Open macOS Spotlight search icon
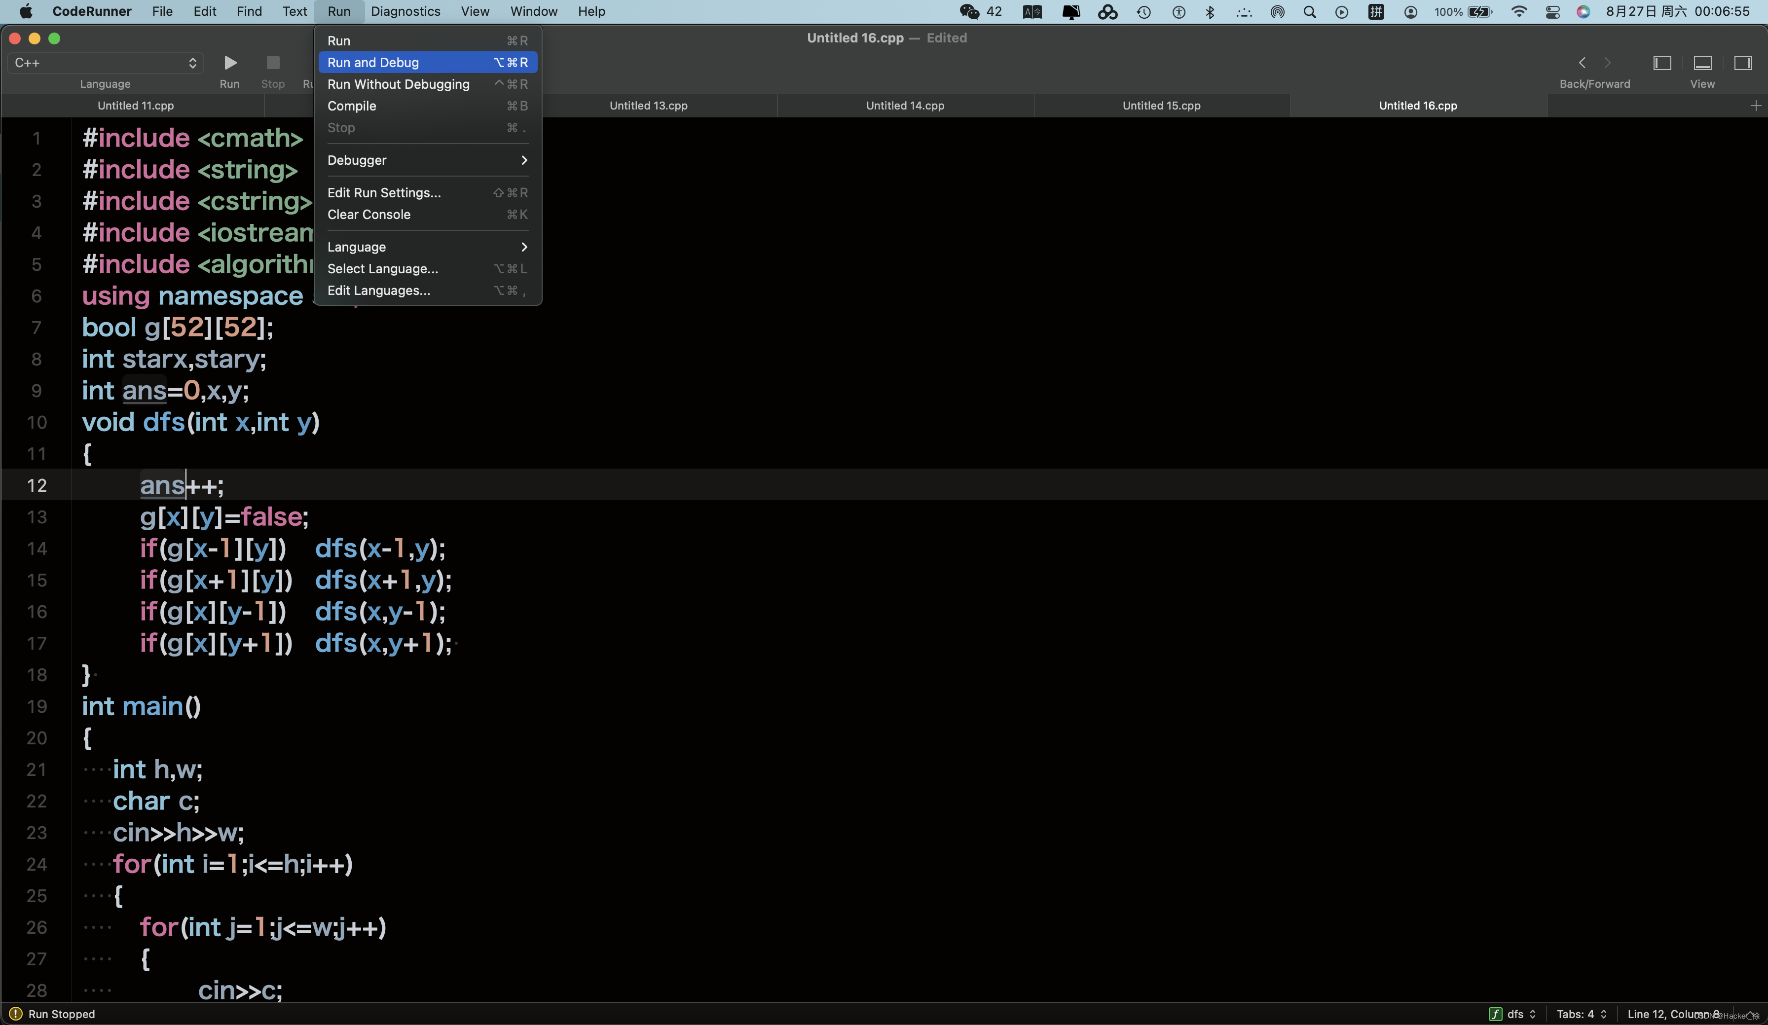 click(x=1309, y=12)
